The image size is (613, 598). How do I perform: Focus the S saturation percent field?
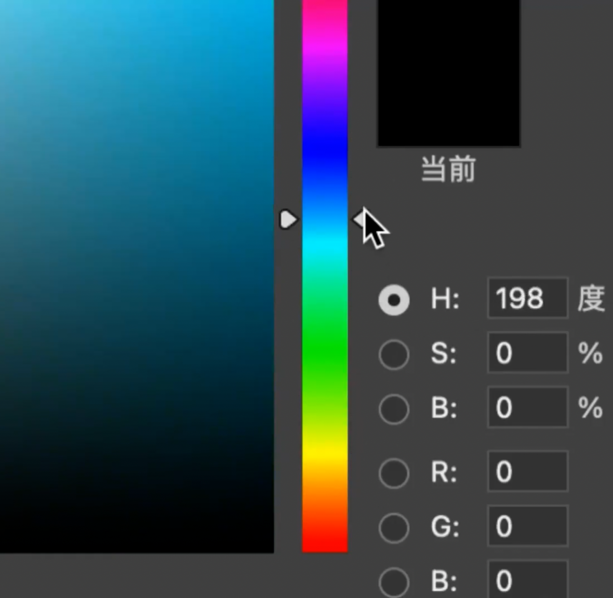[x=527, y=353]
